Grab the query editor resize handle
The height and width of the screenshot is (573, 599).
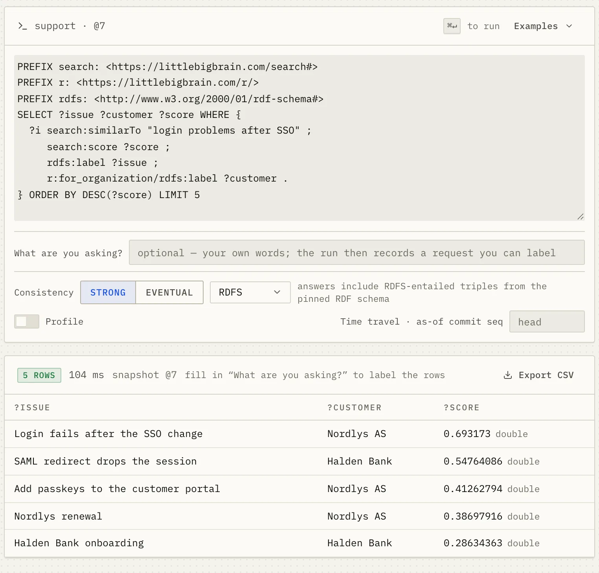(581, 217)
